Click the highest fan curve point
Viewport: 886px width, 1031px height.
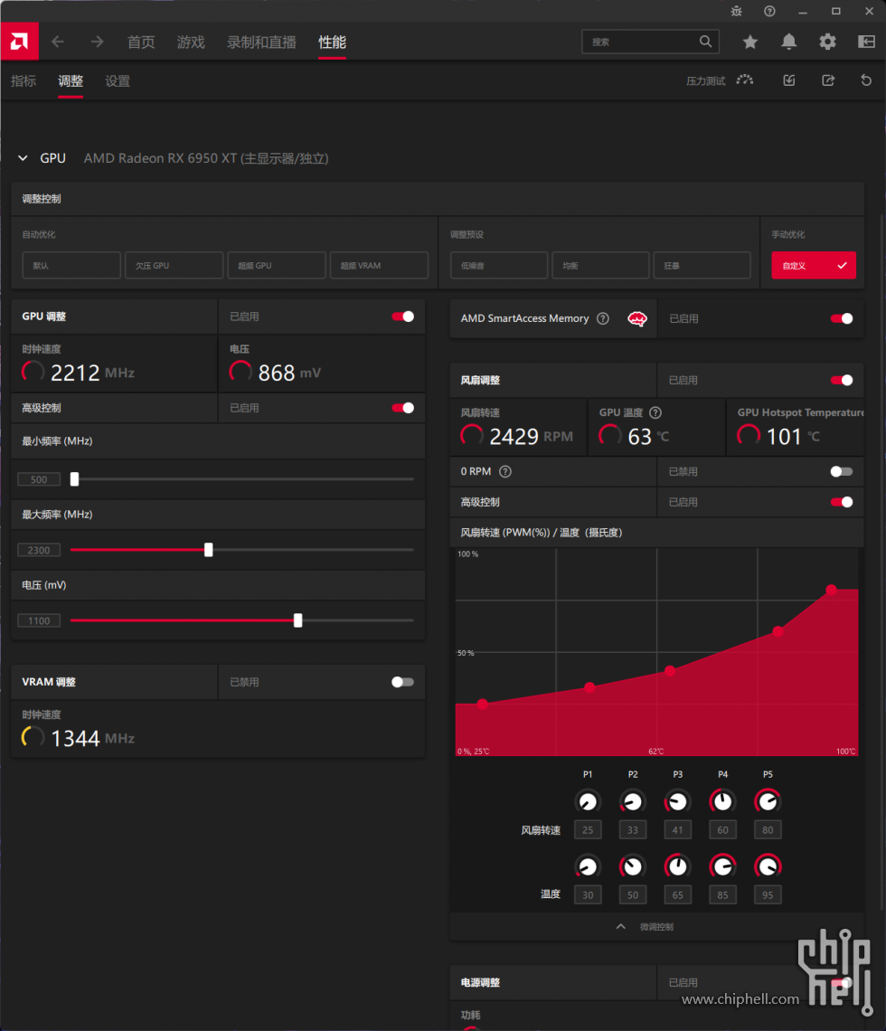click(x=832, y=589)
